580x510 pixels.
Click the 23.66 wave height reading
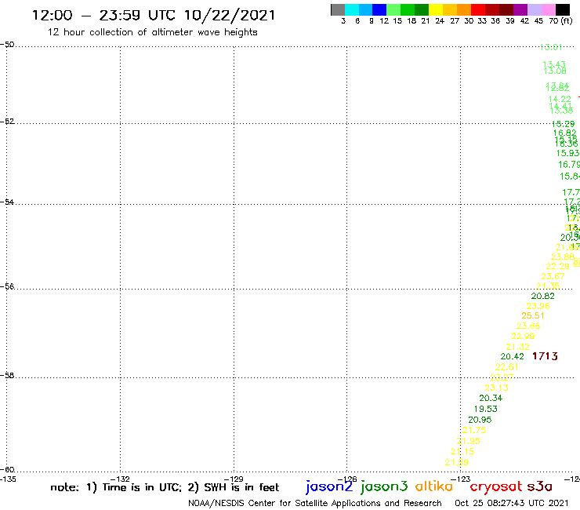tap(528, 326)
